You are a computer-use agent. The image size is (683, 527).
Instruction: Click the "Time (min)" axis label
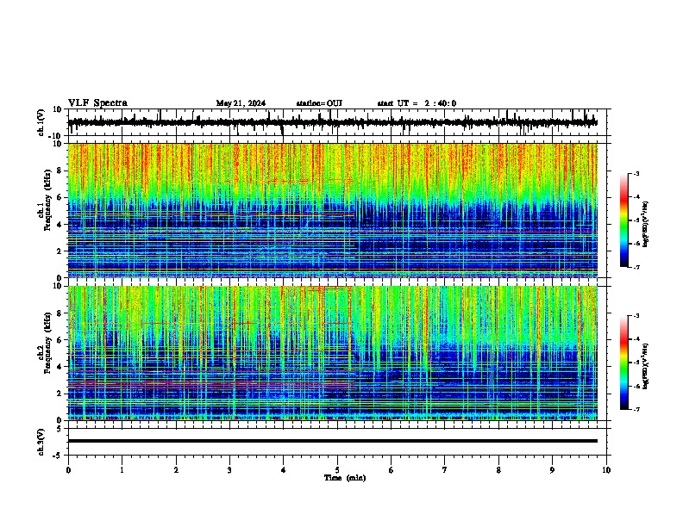(x=345, y=478)
